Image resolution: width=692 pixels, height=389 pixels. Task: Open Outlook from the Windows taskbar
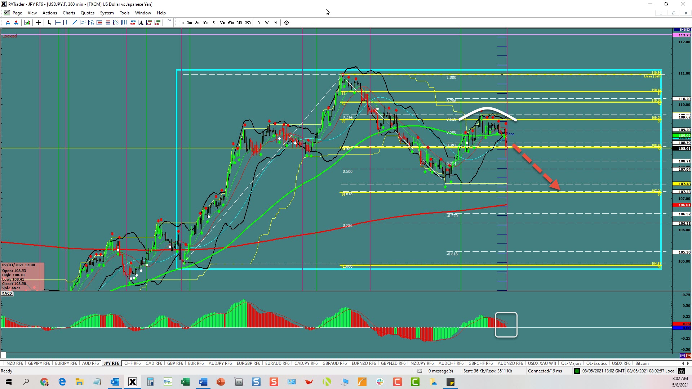click(115, 382)
